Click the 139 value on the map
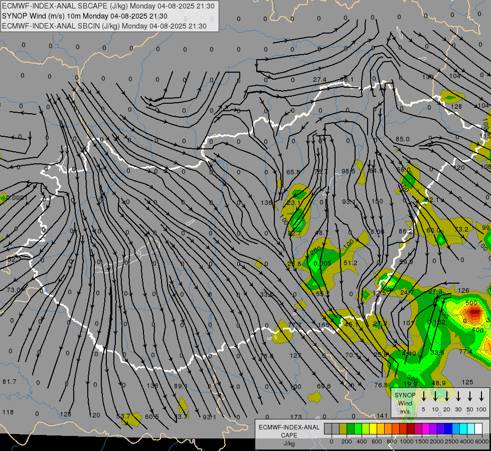The height and width of the screenshot is (451, 491). tap(428, 77)
